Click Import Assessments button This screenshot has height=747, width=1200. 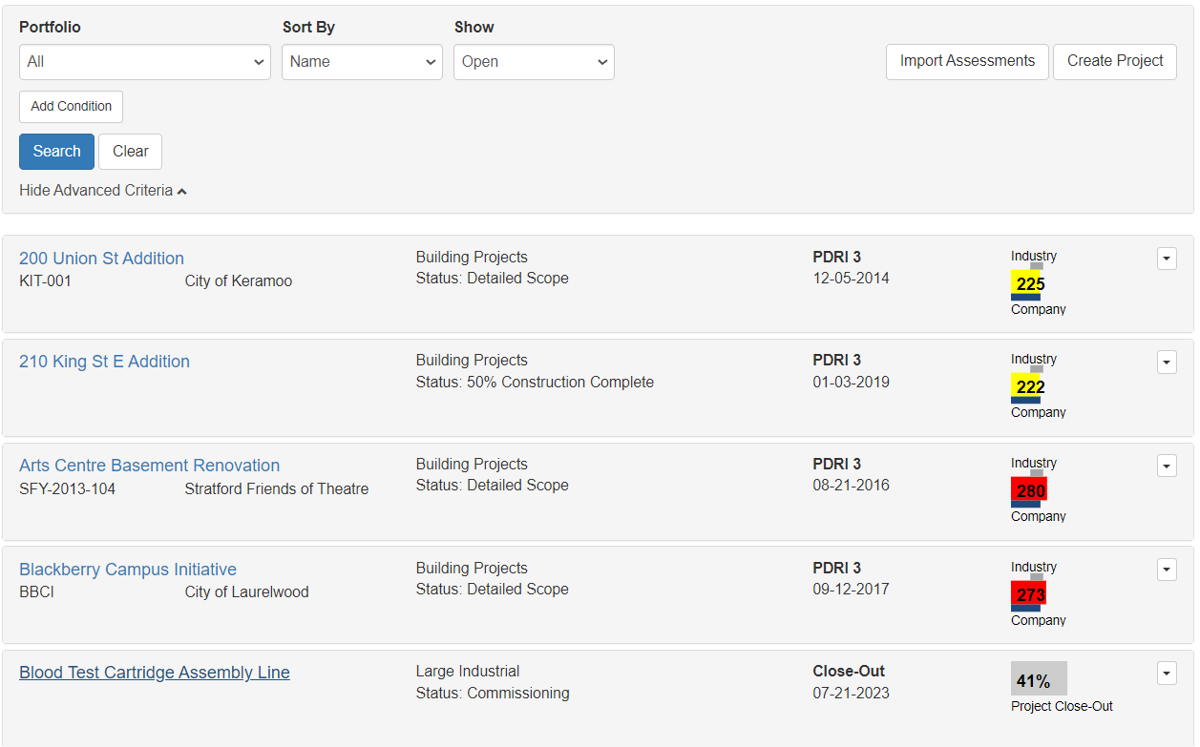point(967,61)
